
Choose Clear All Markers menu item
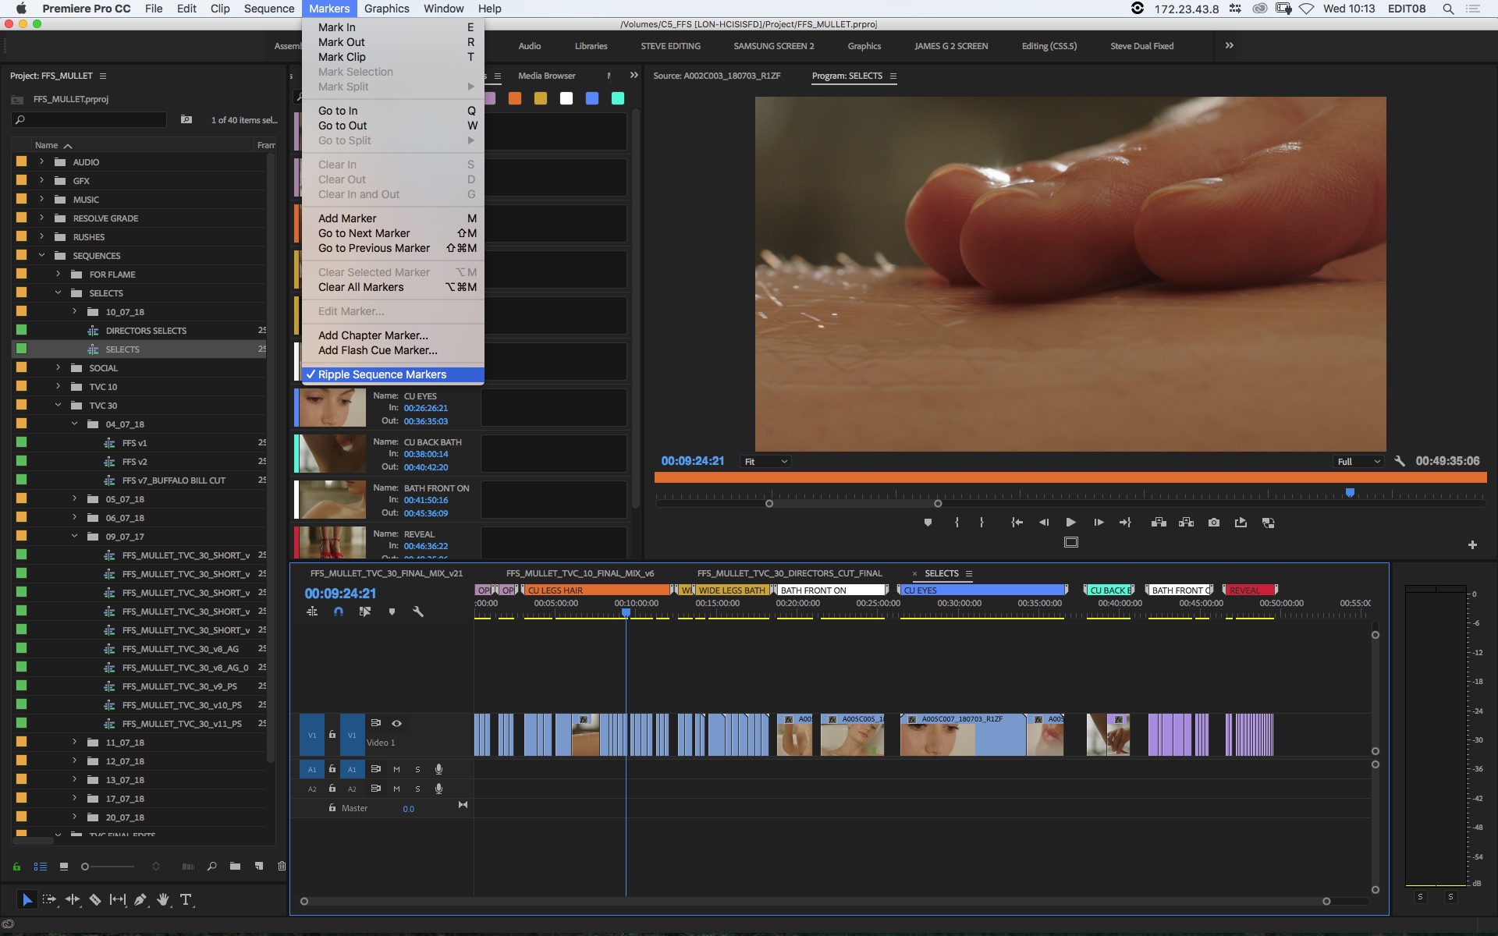tap(393, 287)
